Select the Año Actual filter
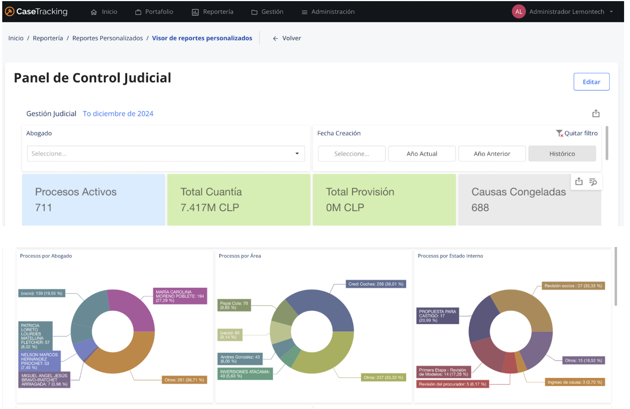Image resolution: width=630 pixels, height=409 pixels. click(422, 153)
